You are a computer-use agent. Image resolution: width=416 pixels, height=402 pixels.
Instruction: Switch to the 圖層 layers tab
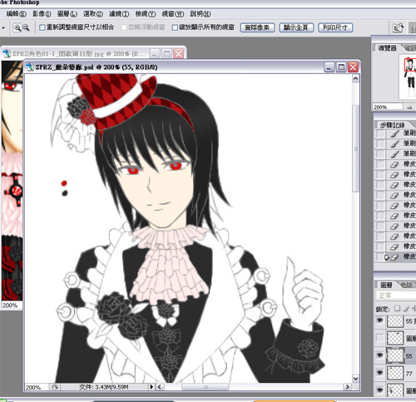pos(386,285)
